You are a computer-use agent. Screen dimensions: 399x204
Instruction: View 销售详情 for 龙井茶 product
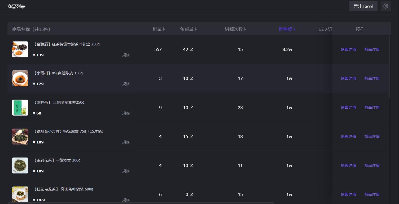[x=348, y=107]
